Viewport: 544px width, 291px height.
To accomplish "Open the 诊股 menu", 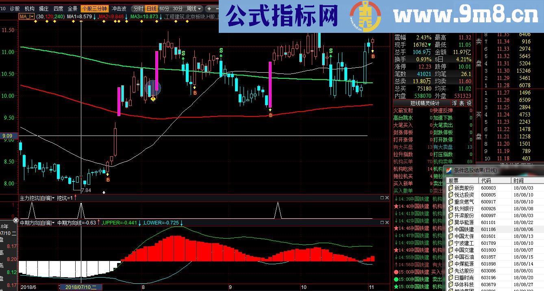I will (x=13, y=7).
